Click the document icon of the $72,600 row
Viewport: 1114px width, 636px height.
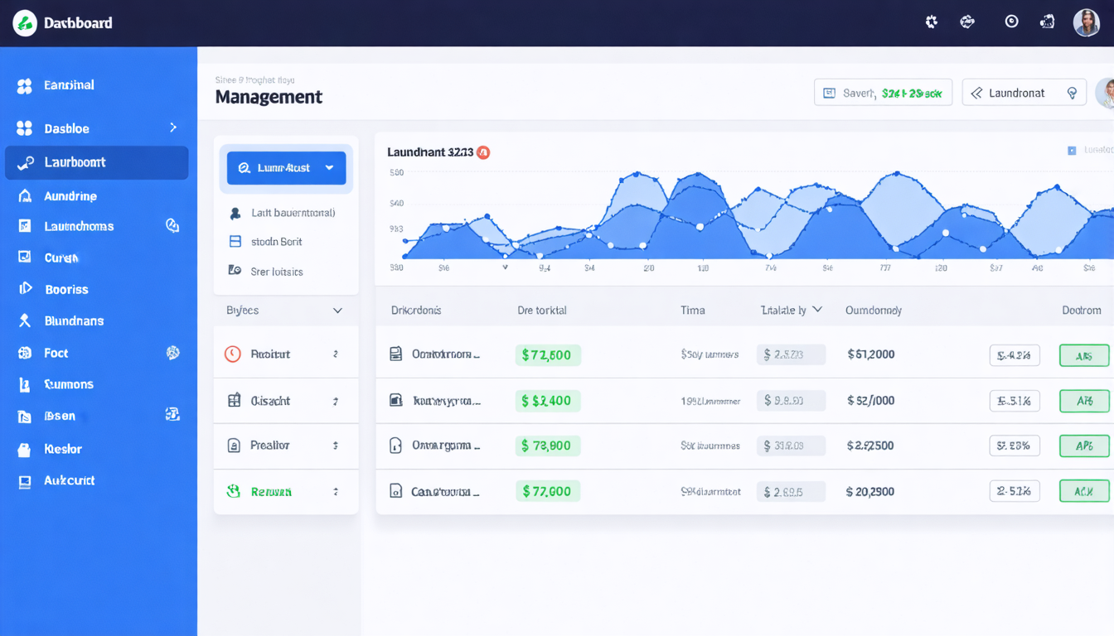(396, 354)
